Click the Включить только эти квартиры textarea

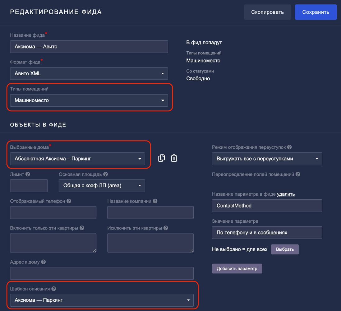(53, 243)
